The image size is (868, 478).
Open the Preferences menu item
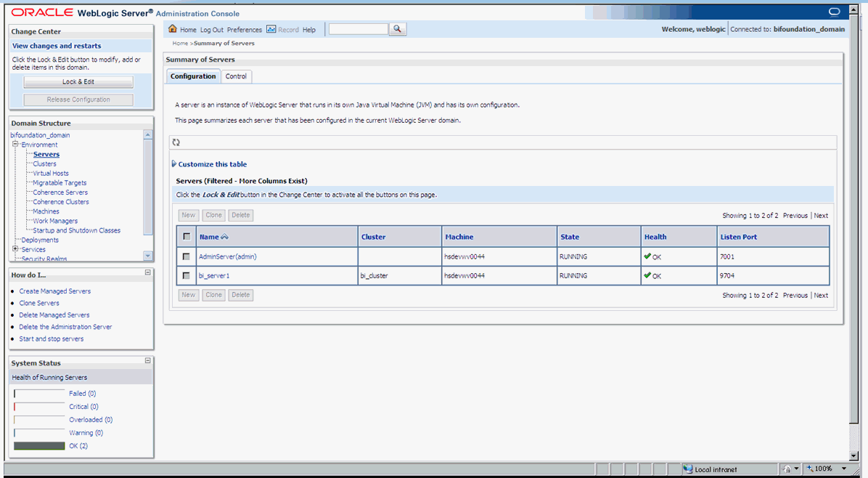245,30
